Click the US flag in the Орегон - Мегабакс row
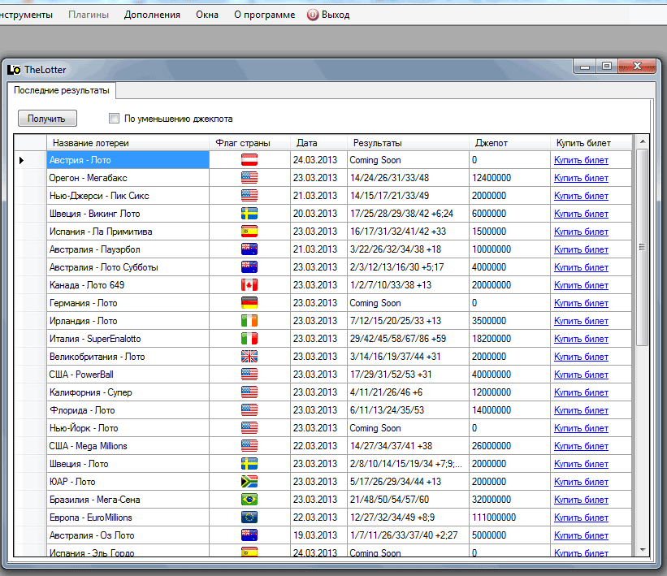 point(249,178)
